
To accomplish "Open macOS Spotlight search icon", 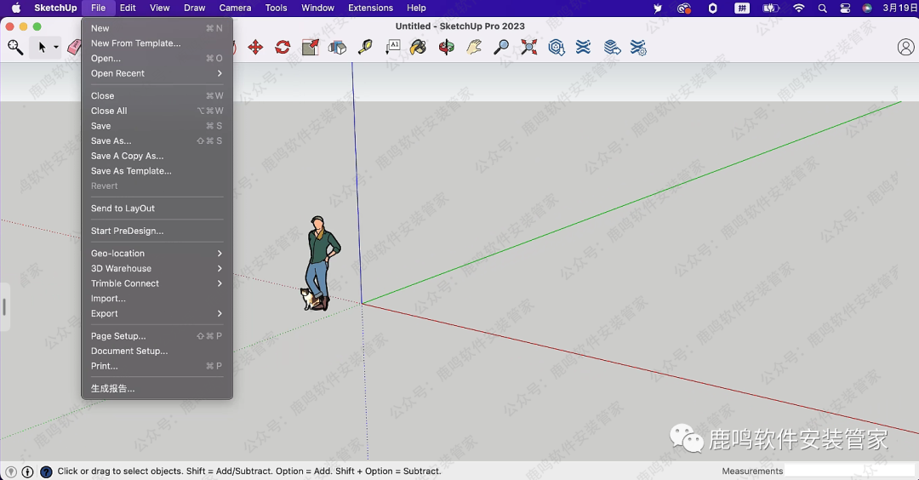I will (822, 8).
